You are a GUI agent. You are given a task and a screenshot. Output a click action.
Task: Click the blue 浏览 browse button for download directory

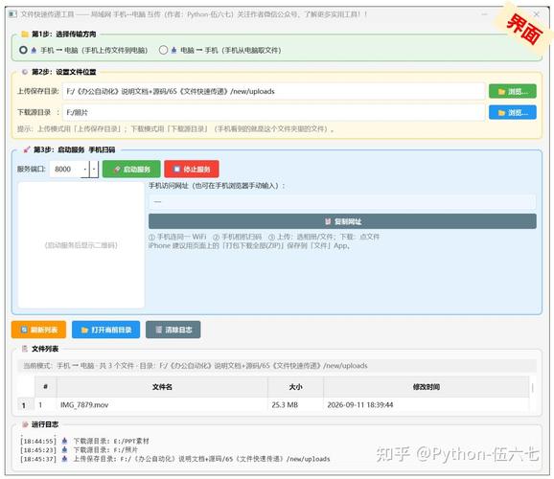[513, 113]
